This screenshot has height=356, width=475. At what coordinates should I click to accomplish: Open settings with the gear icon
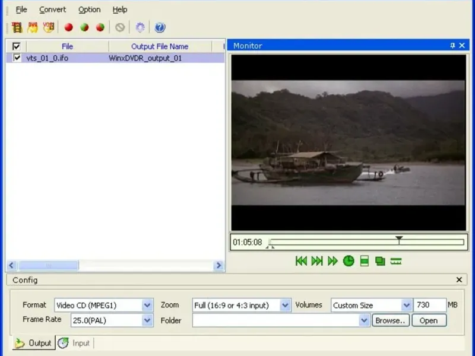tap(140, 27)
